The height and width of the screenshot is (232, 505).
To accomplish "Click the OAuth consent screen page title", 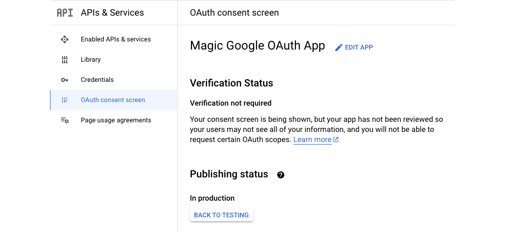I will tap(234, 13).
